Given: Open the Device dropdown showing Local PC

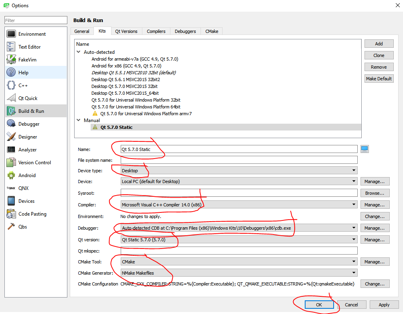Looking at the screenshot, I should click(239, 181).
